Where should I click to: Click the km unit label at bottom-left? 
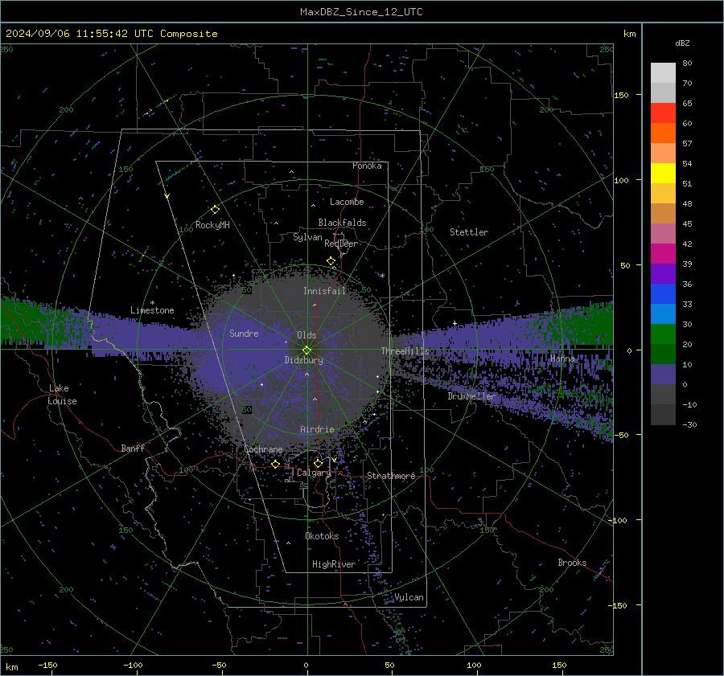coord(11,667)
